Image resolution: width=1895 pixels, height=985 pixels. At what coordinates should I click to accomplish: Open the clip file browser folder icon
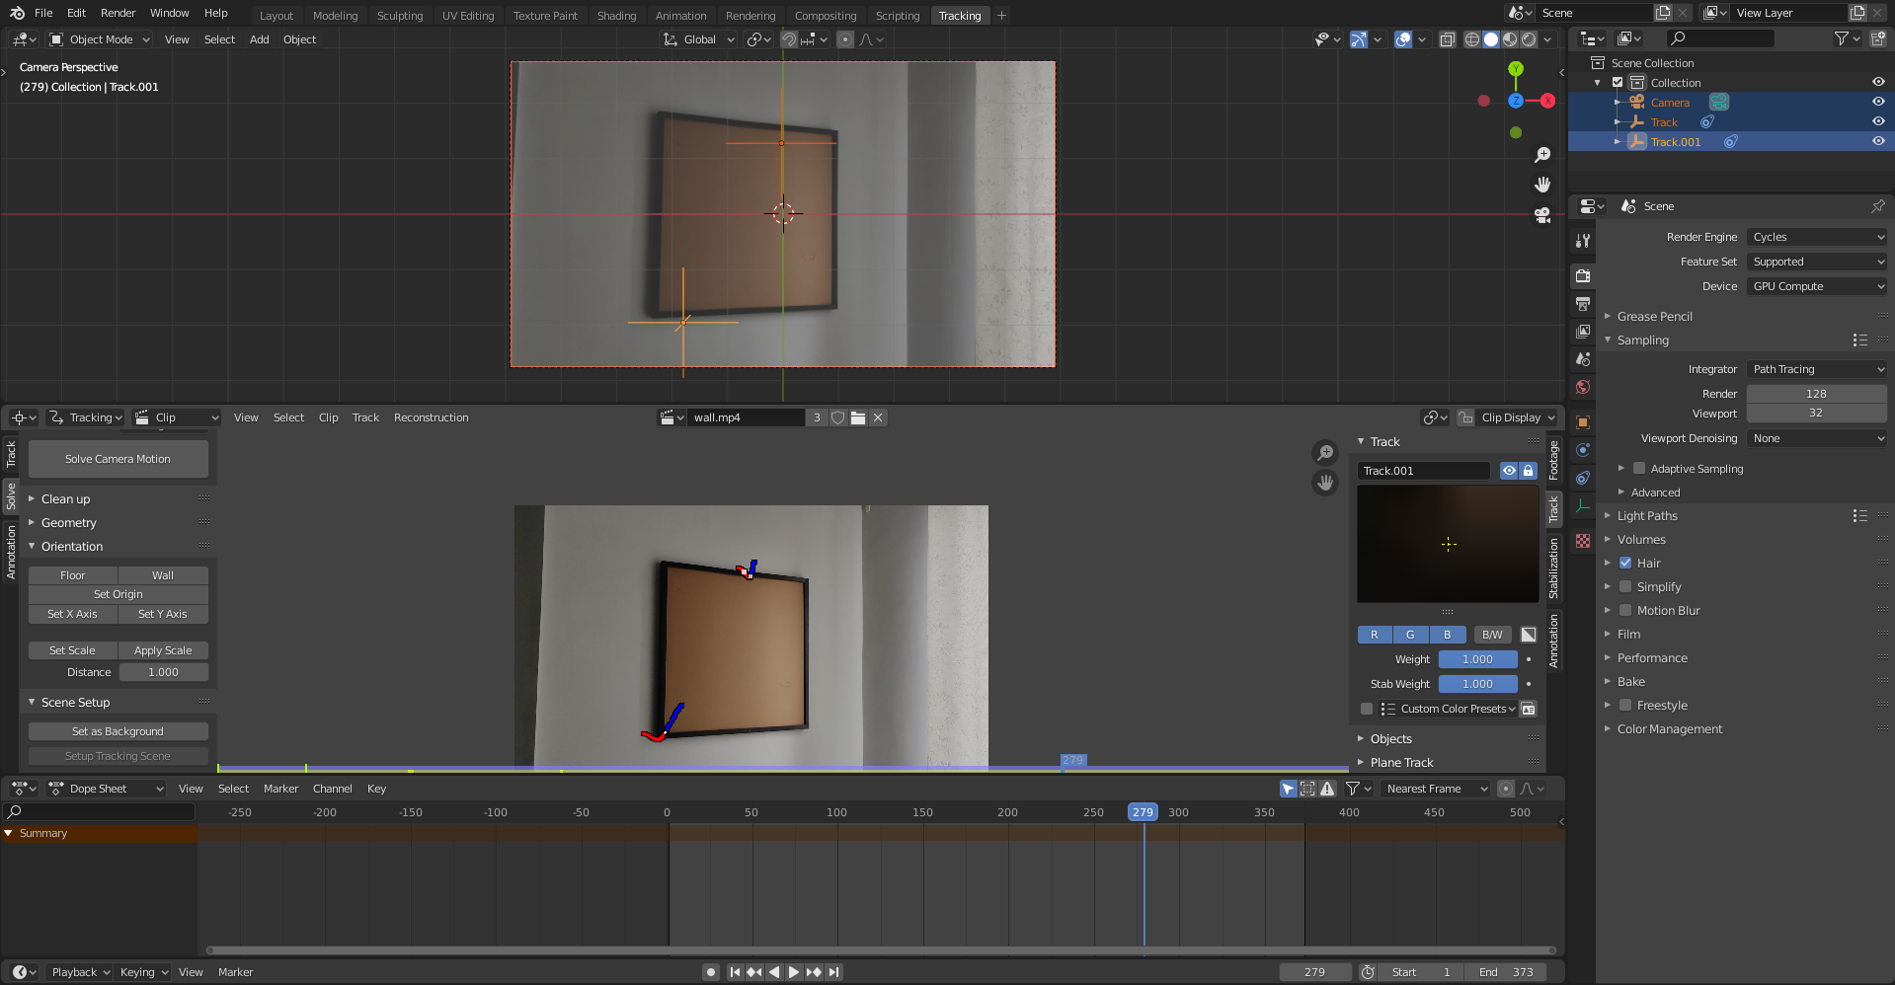coord(858,417)
